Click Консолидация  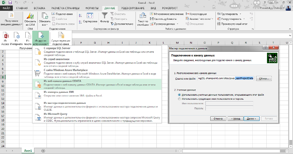point(196,14)
